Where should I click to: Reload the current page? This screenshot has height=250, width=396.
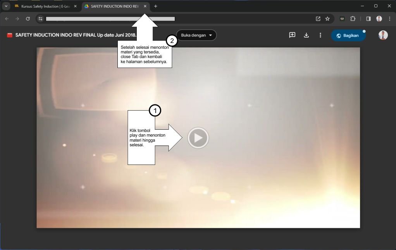pyautogui.click(x=28, y=19)
